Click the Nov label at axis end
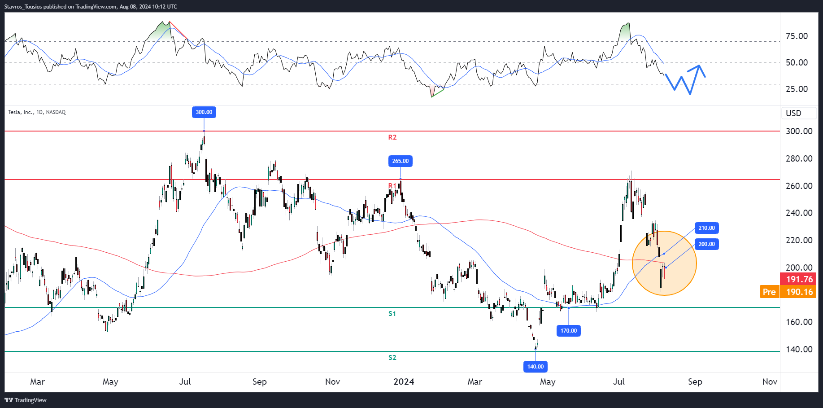 pyautogui.click(x=770, y=382)
